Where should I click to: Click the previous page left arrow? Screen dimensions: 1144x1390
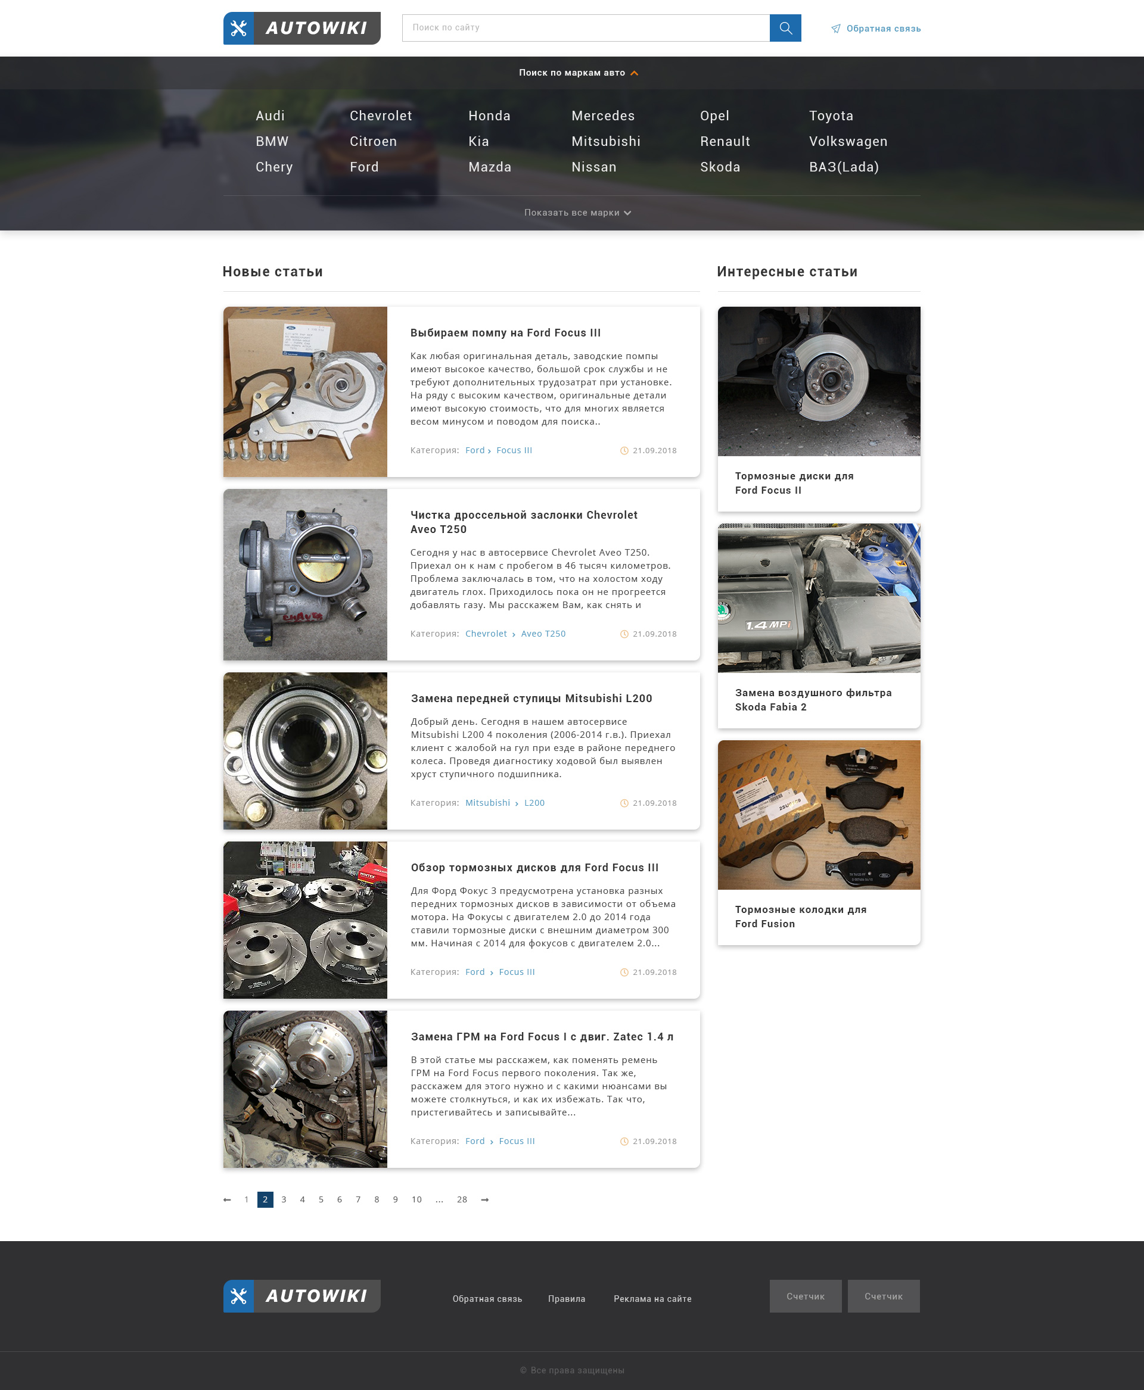click(x=228, y=1199)
